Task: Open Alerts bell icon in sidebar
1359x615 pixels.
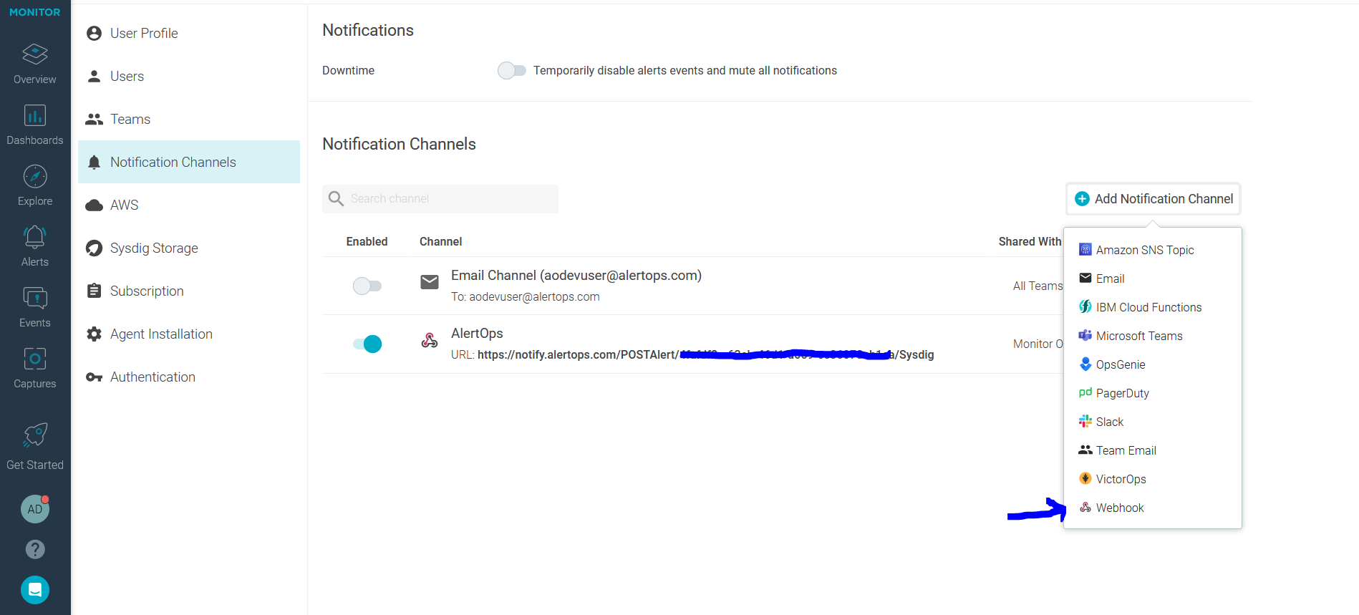Action: [34, 238]
